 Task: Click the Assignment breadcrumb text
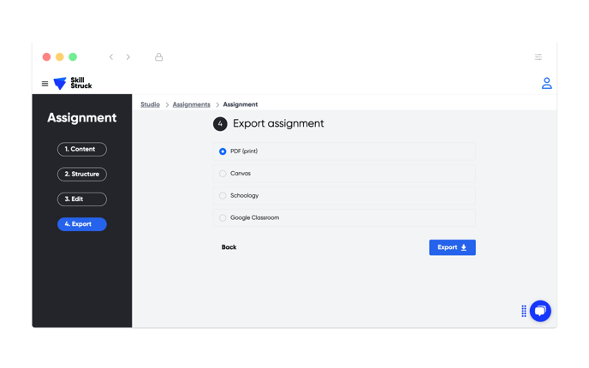pos(241,104)
